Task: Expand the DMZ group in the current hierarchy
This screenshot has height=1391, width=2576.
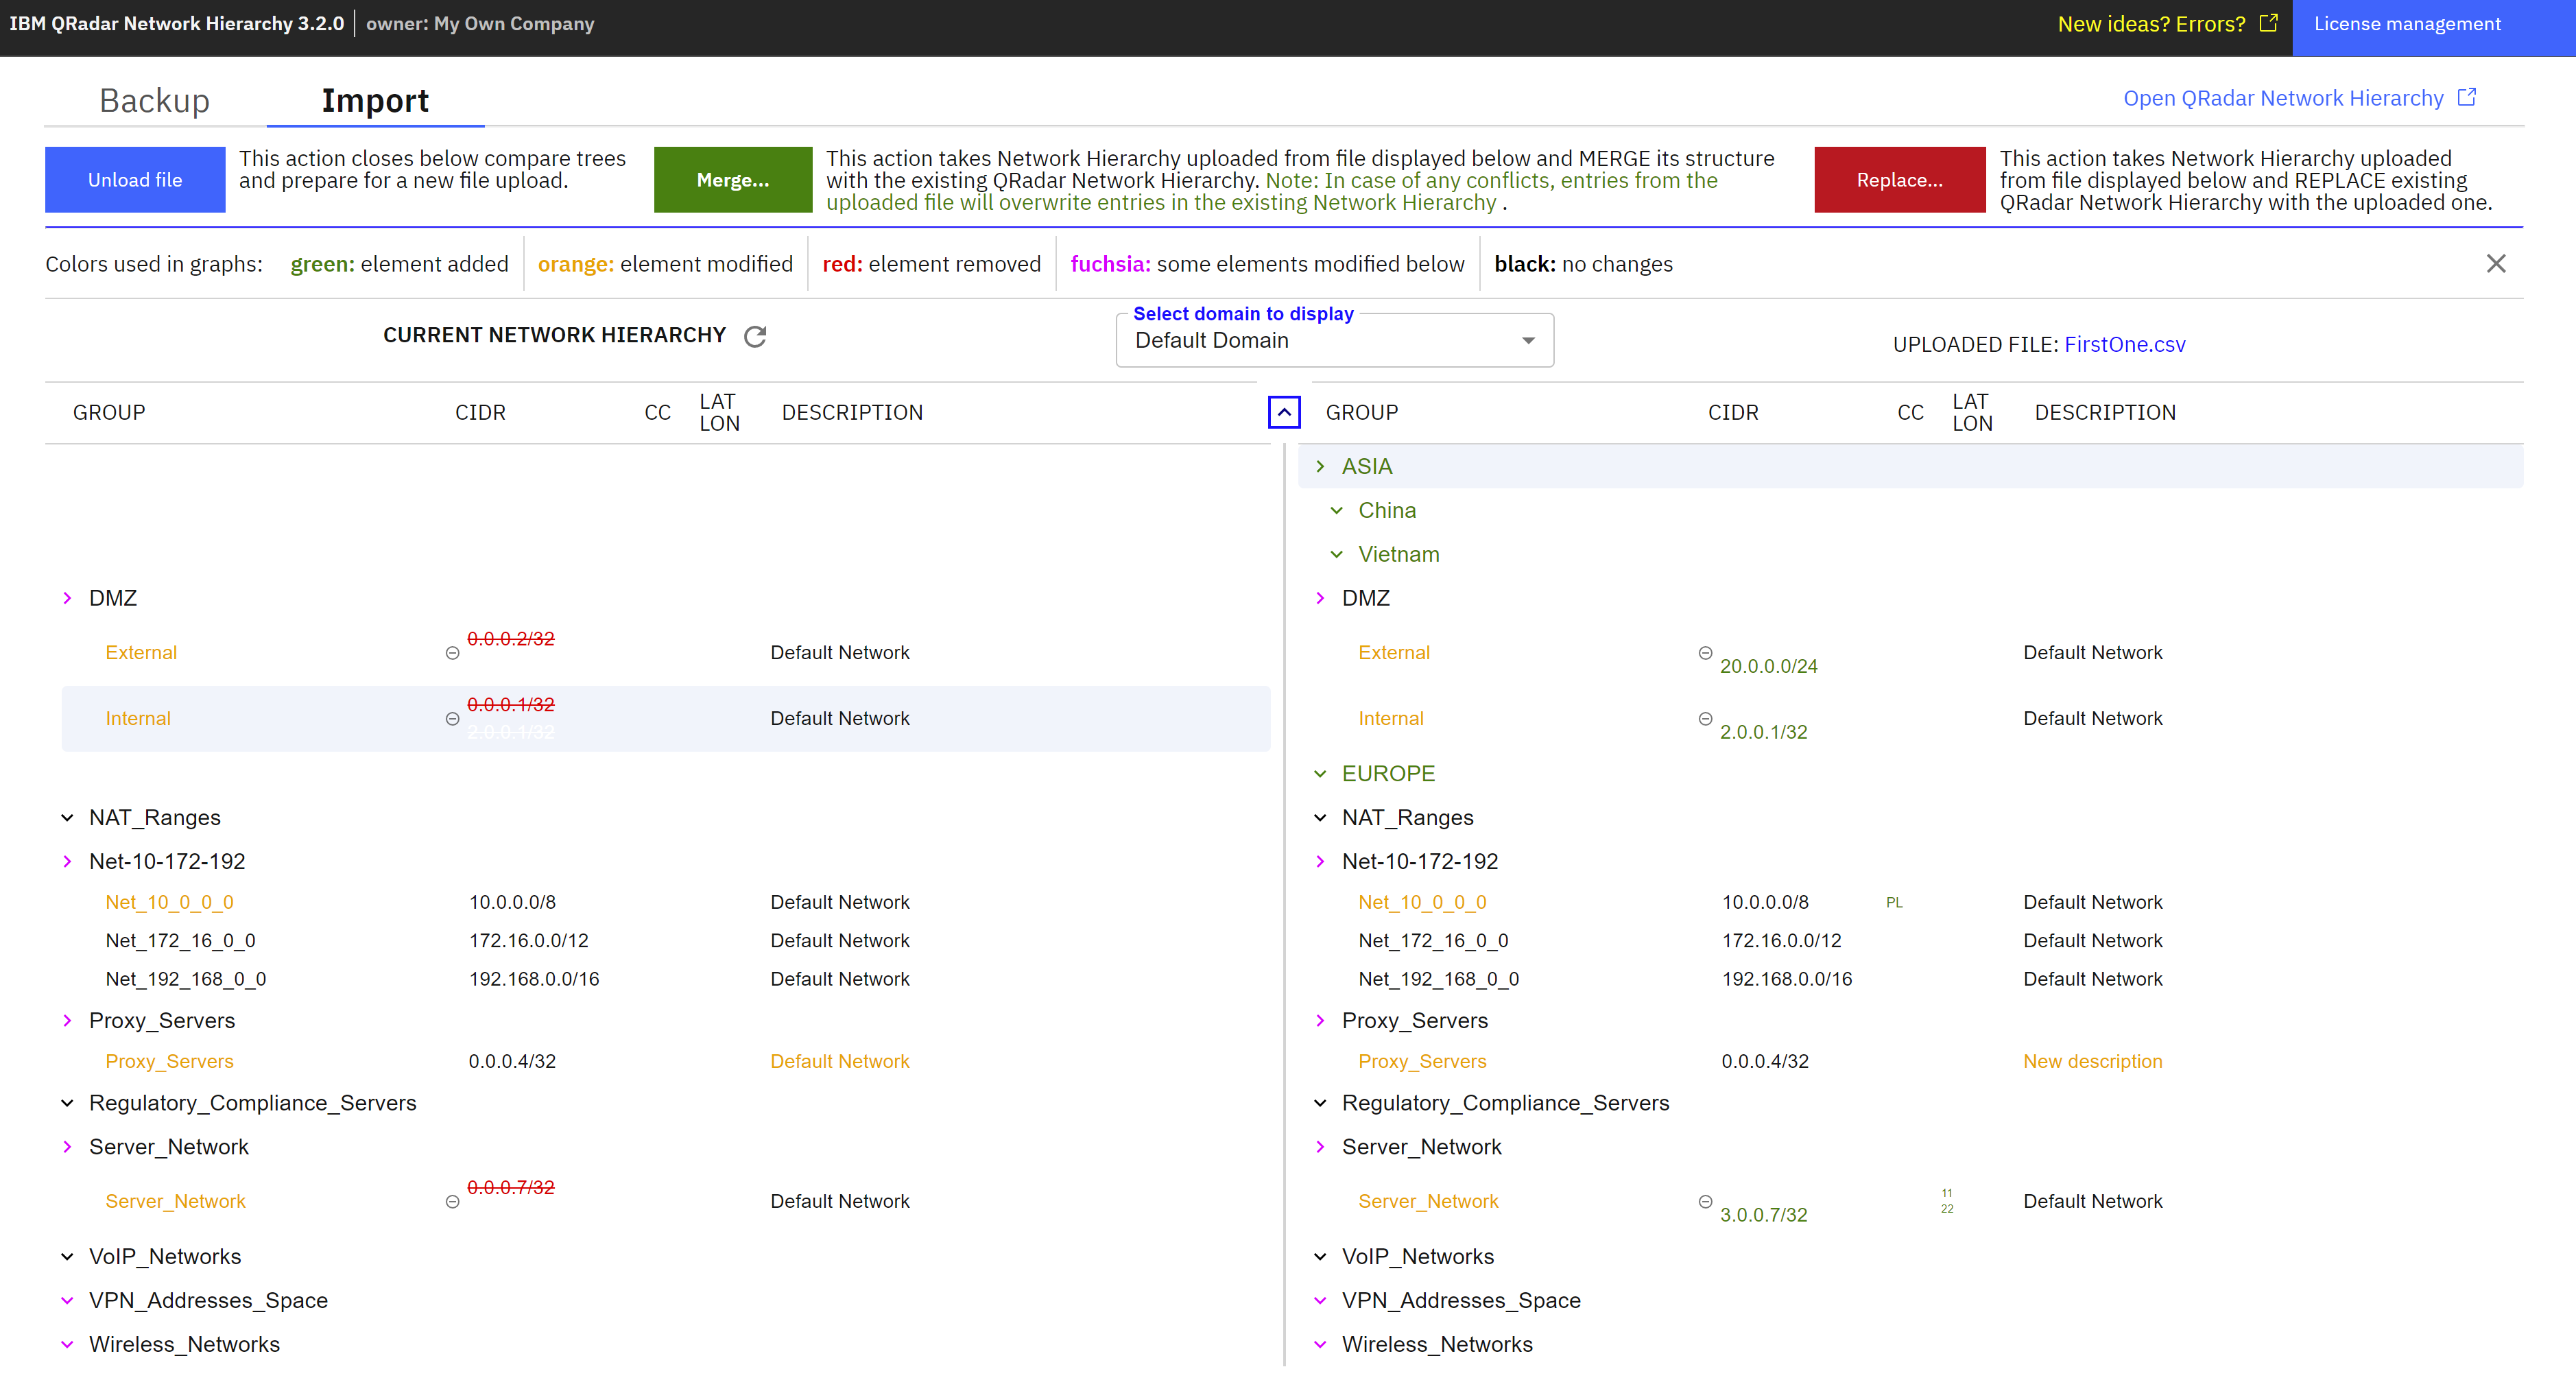Action: tap(67, 597)
